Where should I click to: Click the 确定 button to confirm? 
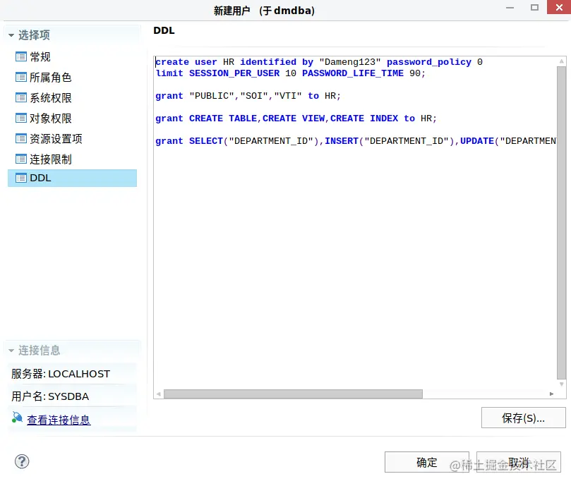pyautogui.click(x=426, y=463)
